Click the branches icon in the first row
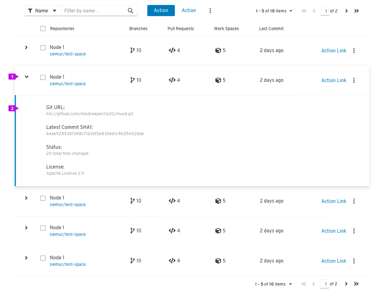Viewport: 380px width, 300px height. point(132,50)
